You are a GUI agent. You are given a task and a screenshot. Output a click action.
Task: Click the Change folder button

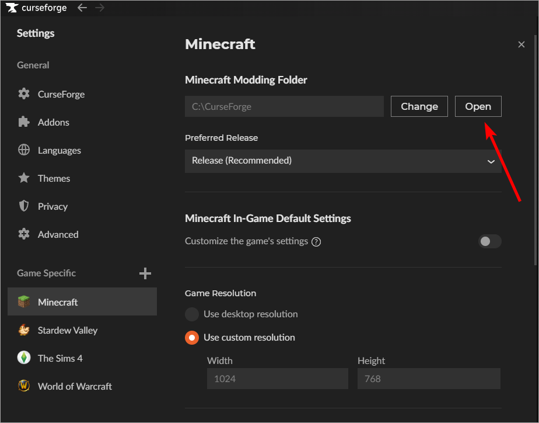(419, 106)
